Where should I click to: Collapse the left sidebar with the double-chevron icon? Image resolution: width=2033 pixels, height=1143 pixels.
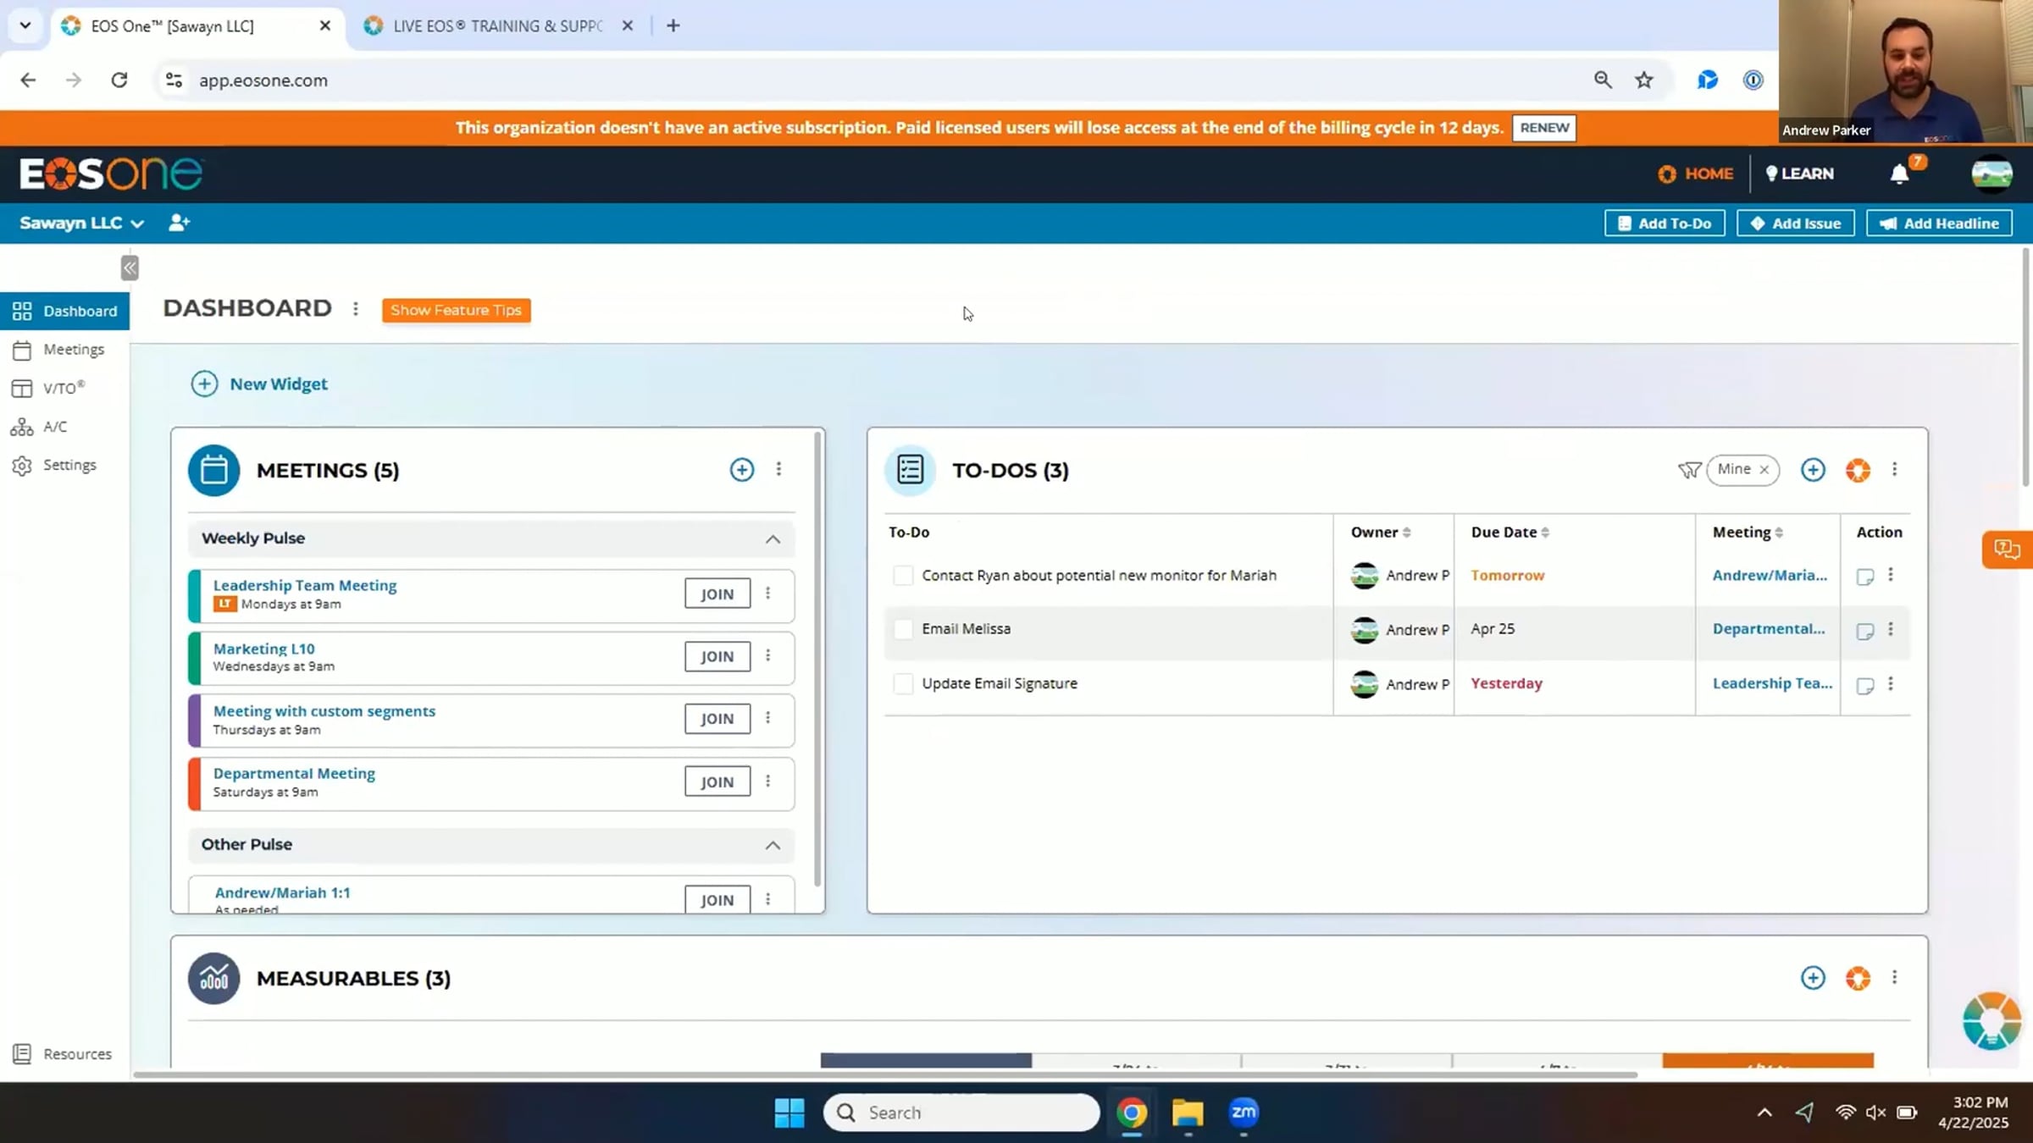click(130, 268)
